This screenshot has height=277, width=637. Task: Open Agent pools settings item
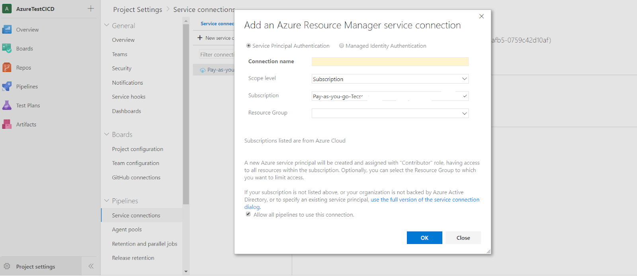point(127,229)
